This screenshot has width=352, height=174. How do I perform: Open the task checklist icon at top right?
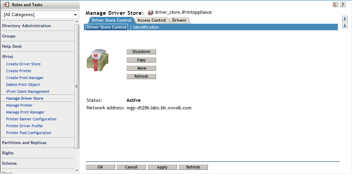(335, 4)
